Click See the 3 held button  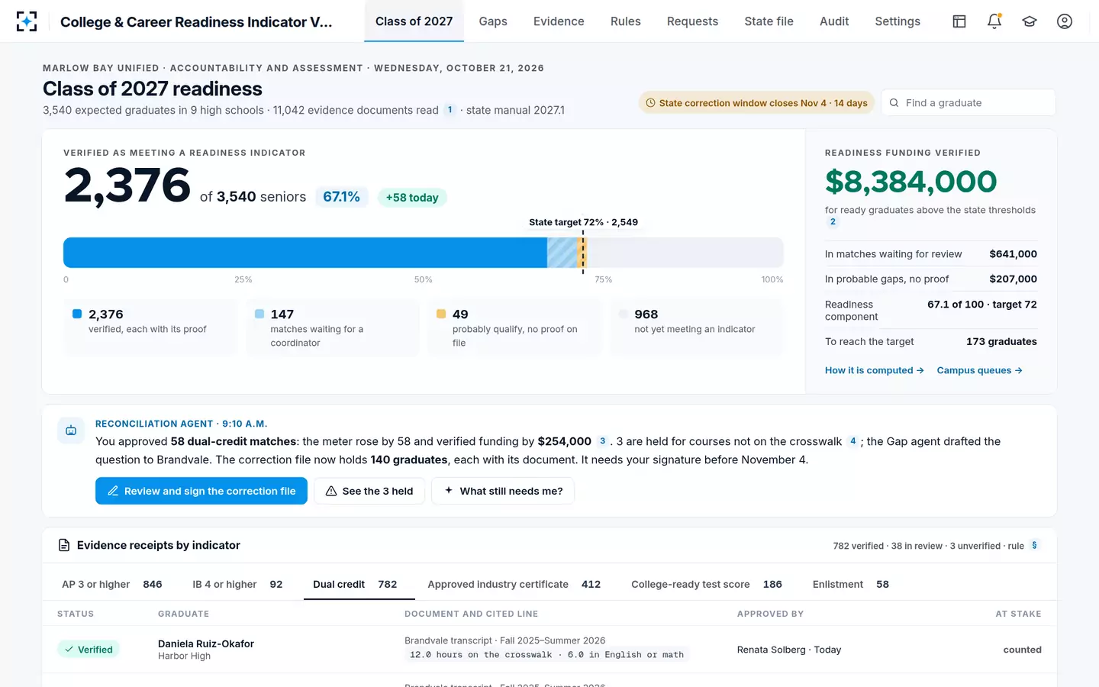(369, 491)
